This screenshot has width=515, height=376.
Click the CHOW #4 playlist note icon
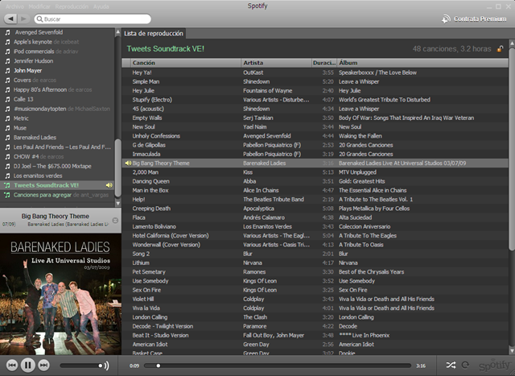tap(7, 156)
